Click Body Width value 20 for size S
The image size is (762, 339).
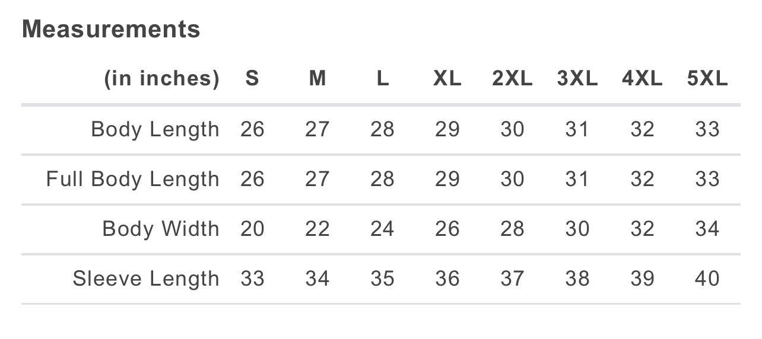252,229
